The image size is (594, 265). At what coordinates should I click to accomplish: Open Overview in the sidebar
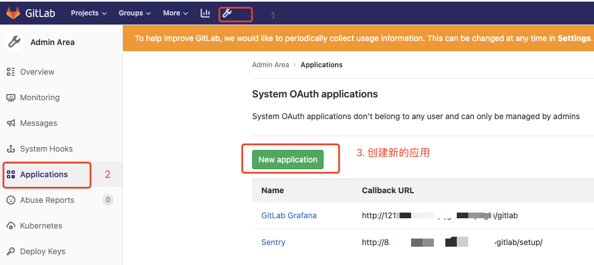tap(37, 72)
